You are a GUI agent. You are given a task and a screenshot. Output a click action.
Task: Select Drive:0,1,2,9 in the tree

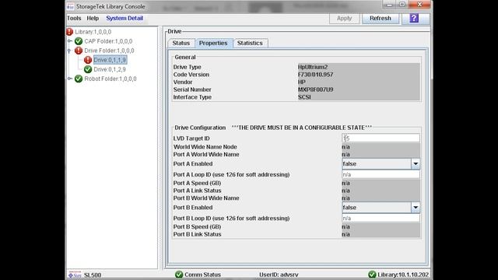[110, 69]
